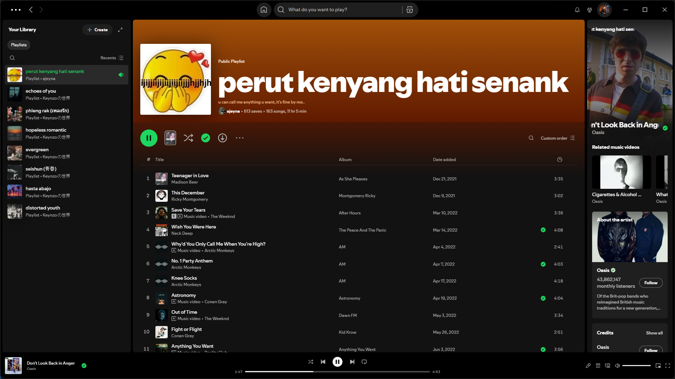Click Show all in Credits
Viewport: 675px width, 379px height.
[654, 333]
